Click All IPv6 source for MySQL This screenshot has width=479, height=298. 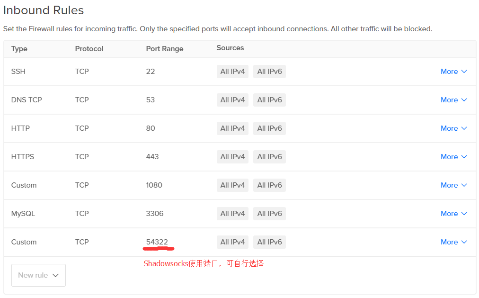[x=269, y=214]
